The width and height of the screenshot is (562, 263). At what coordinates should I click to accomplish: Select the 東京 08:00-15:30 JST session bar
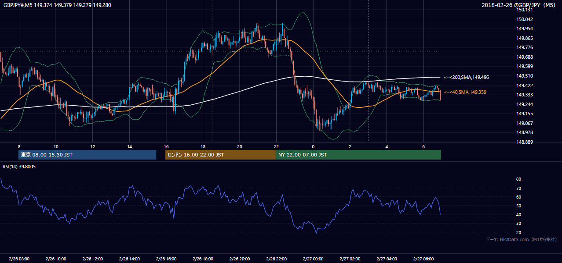87,155
